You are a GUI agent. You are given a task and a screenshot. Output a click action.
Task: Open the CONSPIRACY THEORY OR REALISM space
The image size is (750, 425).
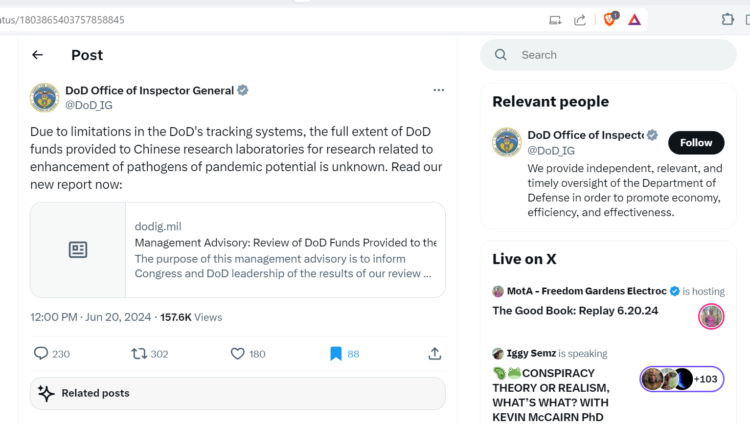(551, 395)
